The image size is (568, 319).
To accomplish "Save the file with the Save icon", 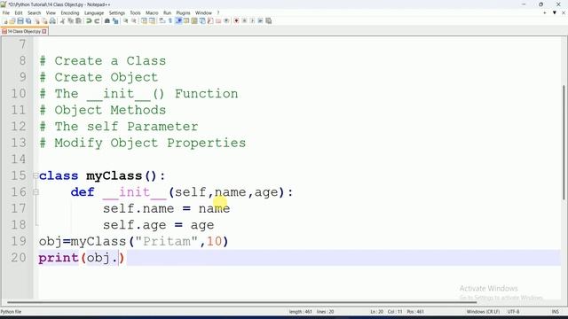I will tap(20, 21).
